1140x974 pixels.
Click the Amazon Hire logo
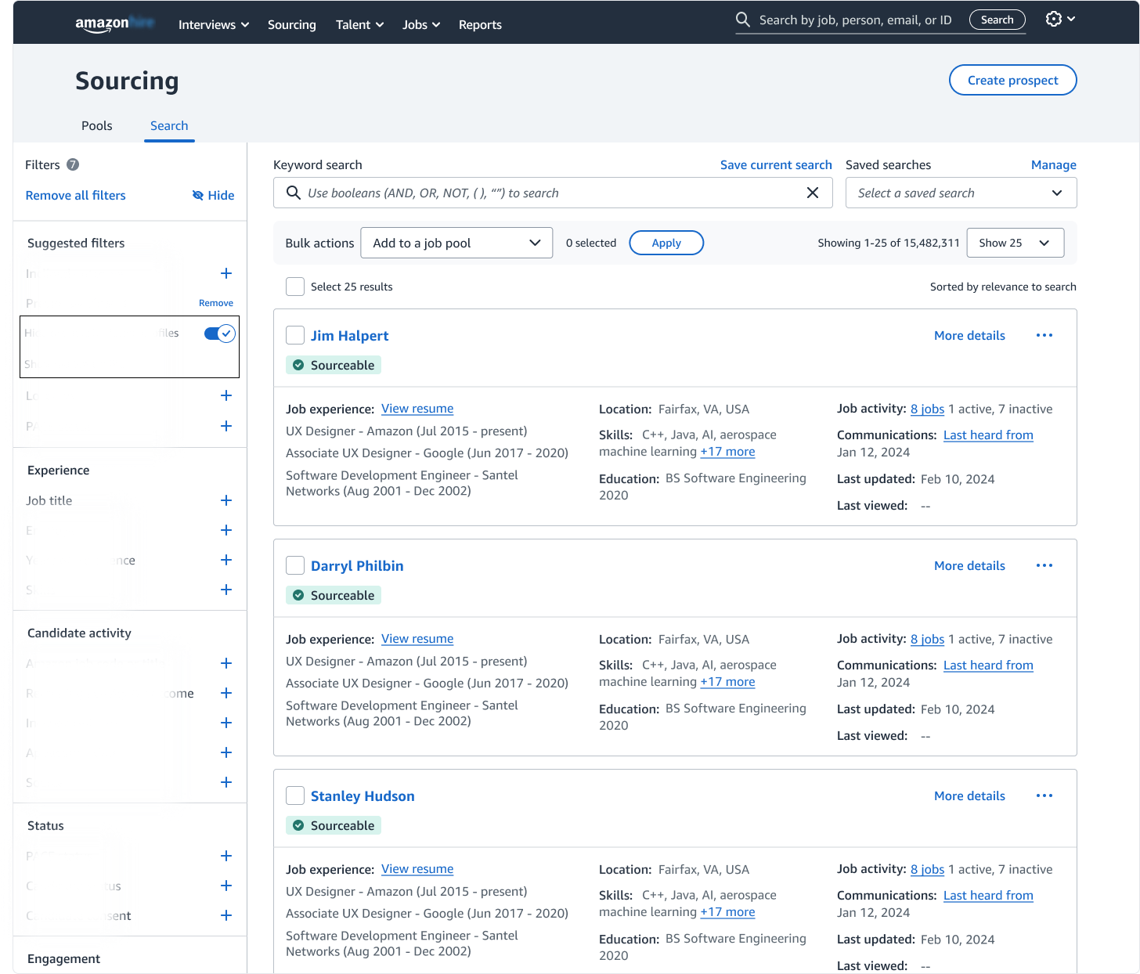tap(114, 23)
